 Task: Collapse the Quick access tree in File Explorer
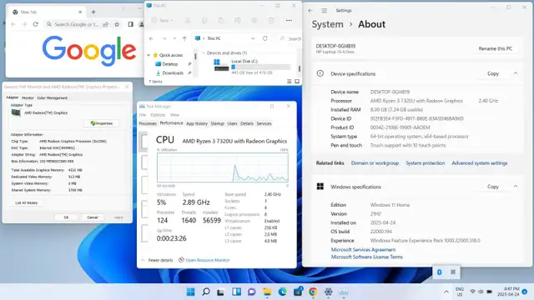pyautogui.click(x=149, y=55)
